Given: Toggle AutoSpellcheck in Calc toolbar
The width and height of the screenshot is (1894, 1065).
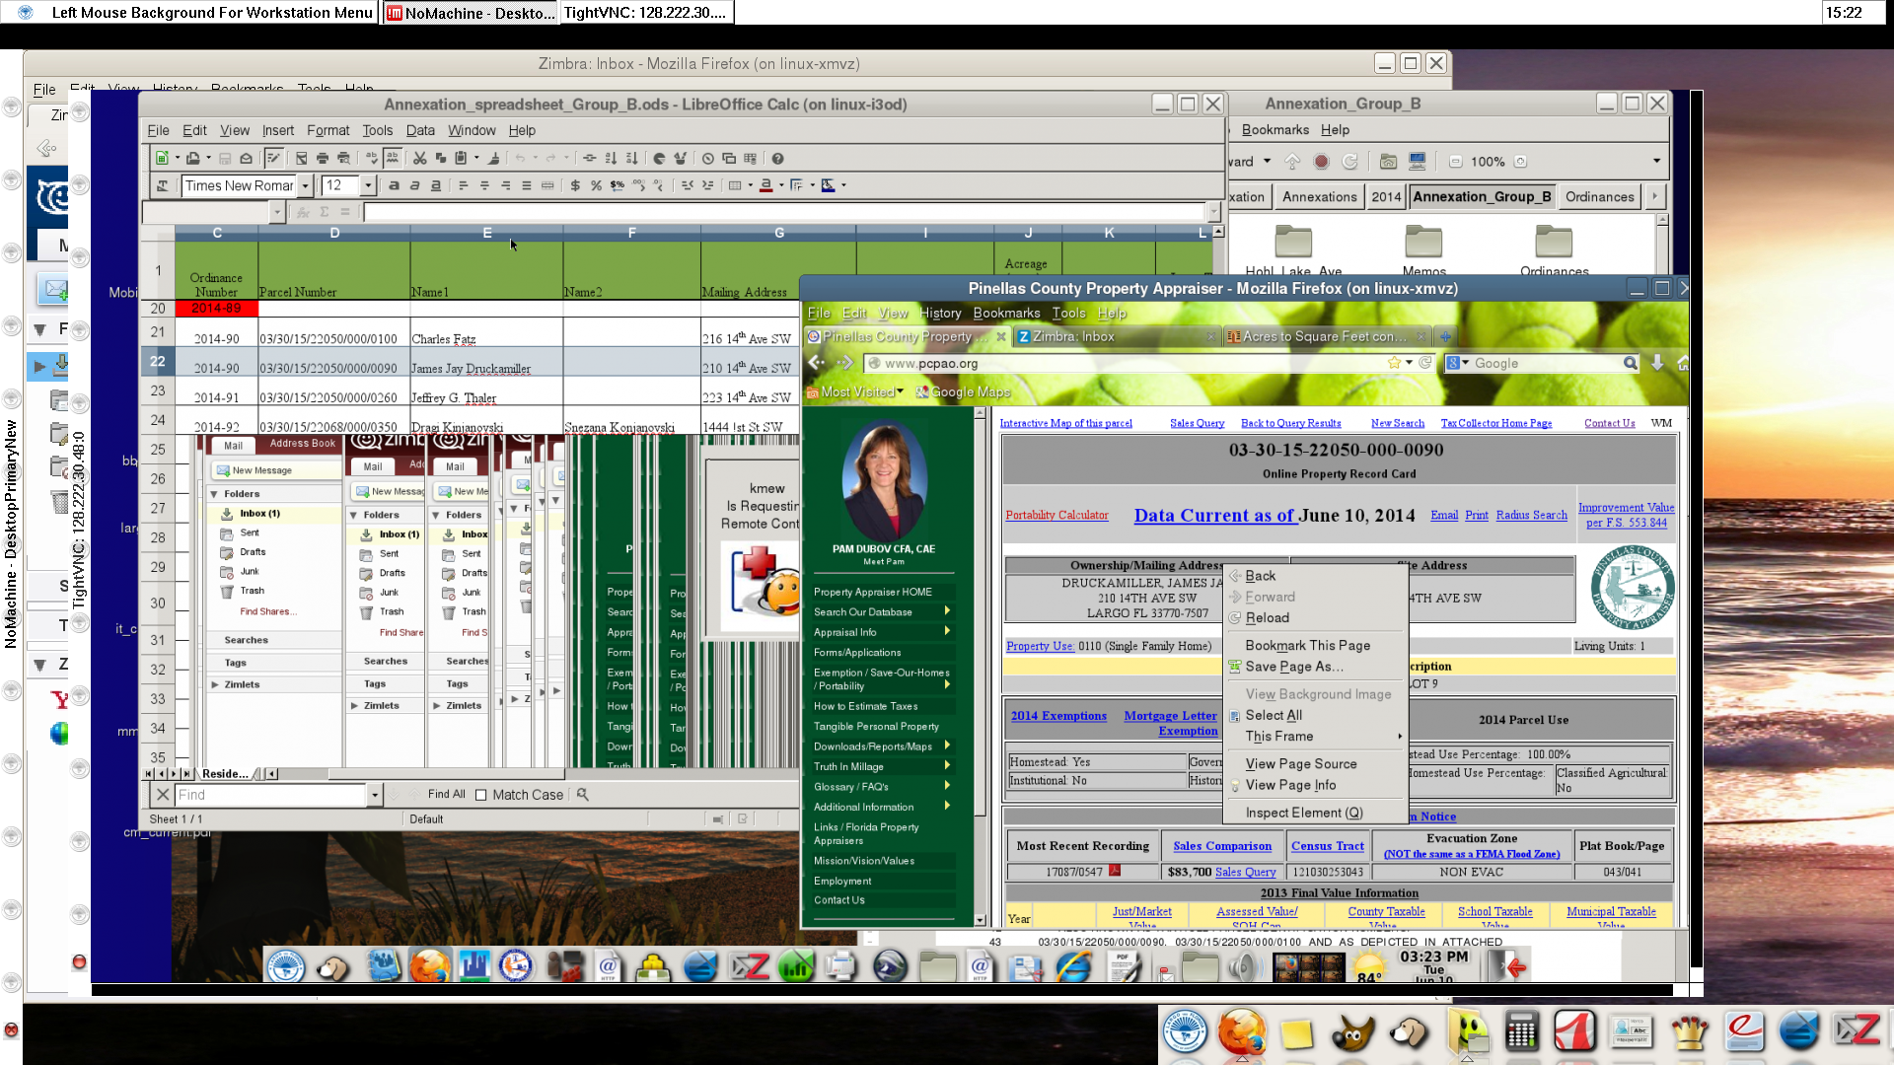Looking at the screenshot, I should pyautogui.click(x=393, y=158).
